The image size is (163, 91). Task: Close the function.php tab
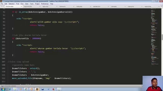tap(21, 7)
